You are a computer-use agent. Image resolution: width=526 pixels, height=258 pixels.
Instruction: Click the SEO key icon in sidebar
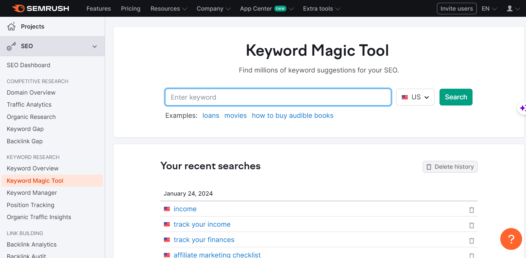[11, 46]
